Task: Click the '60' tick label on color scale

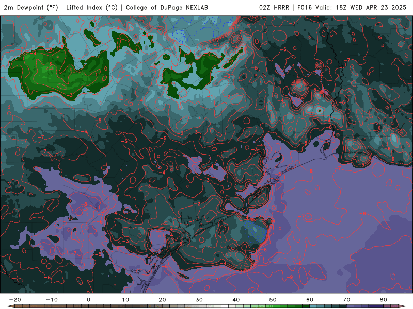Action: point(310,300)
